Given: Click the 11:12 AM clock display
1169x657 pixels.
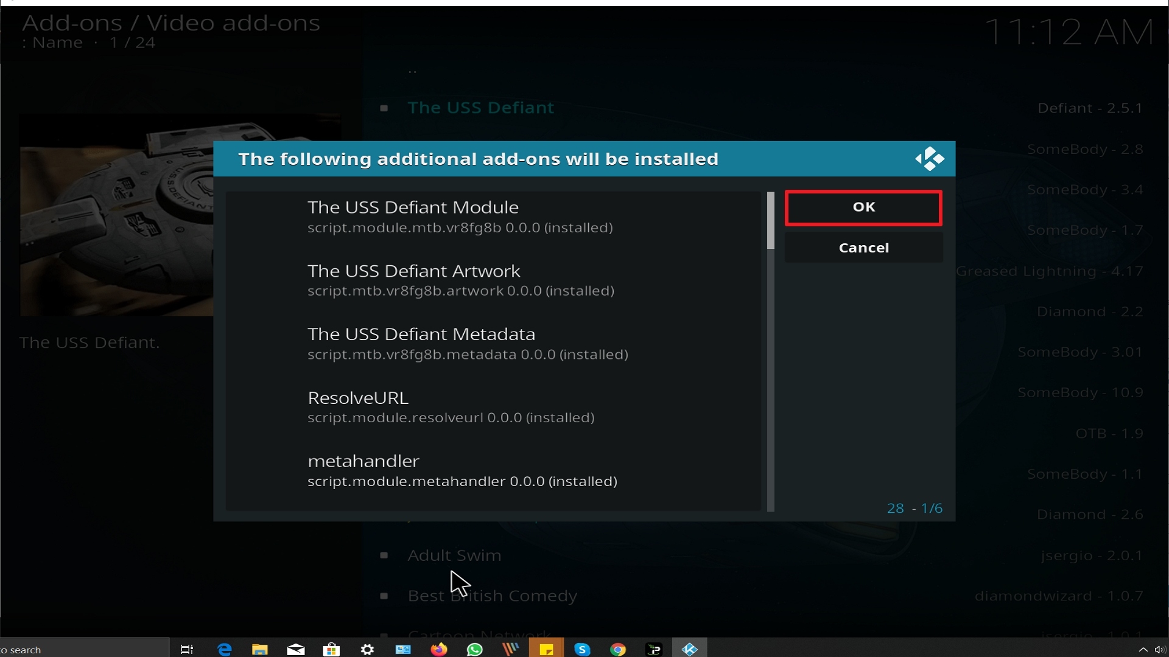Looking at the screenshot, I should click(x=1069, y=32).
